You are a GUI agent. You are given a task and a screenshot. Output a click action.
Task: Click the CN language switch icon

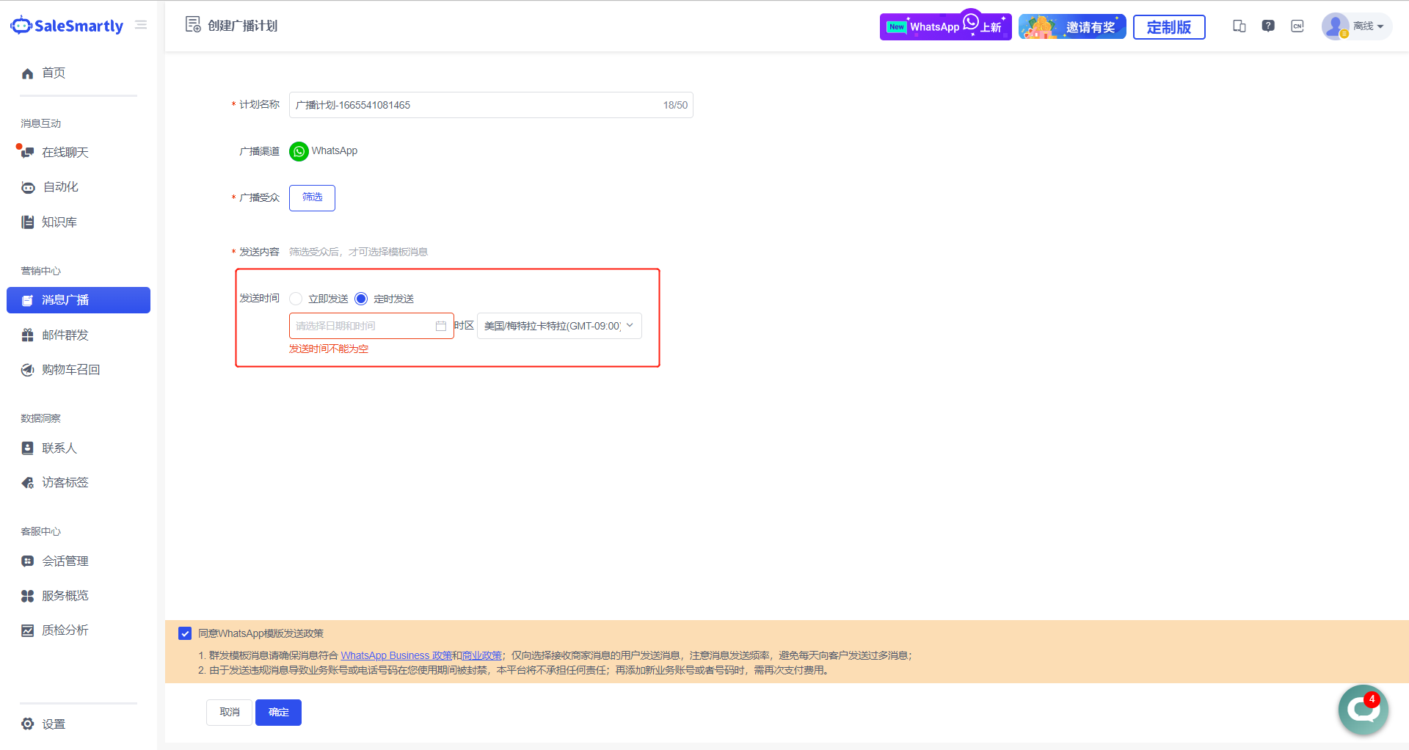[1297, 26]
